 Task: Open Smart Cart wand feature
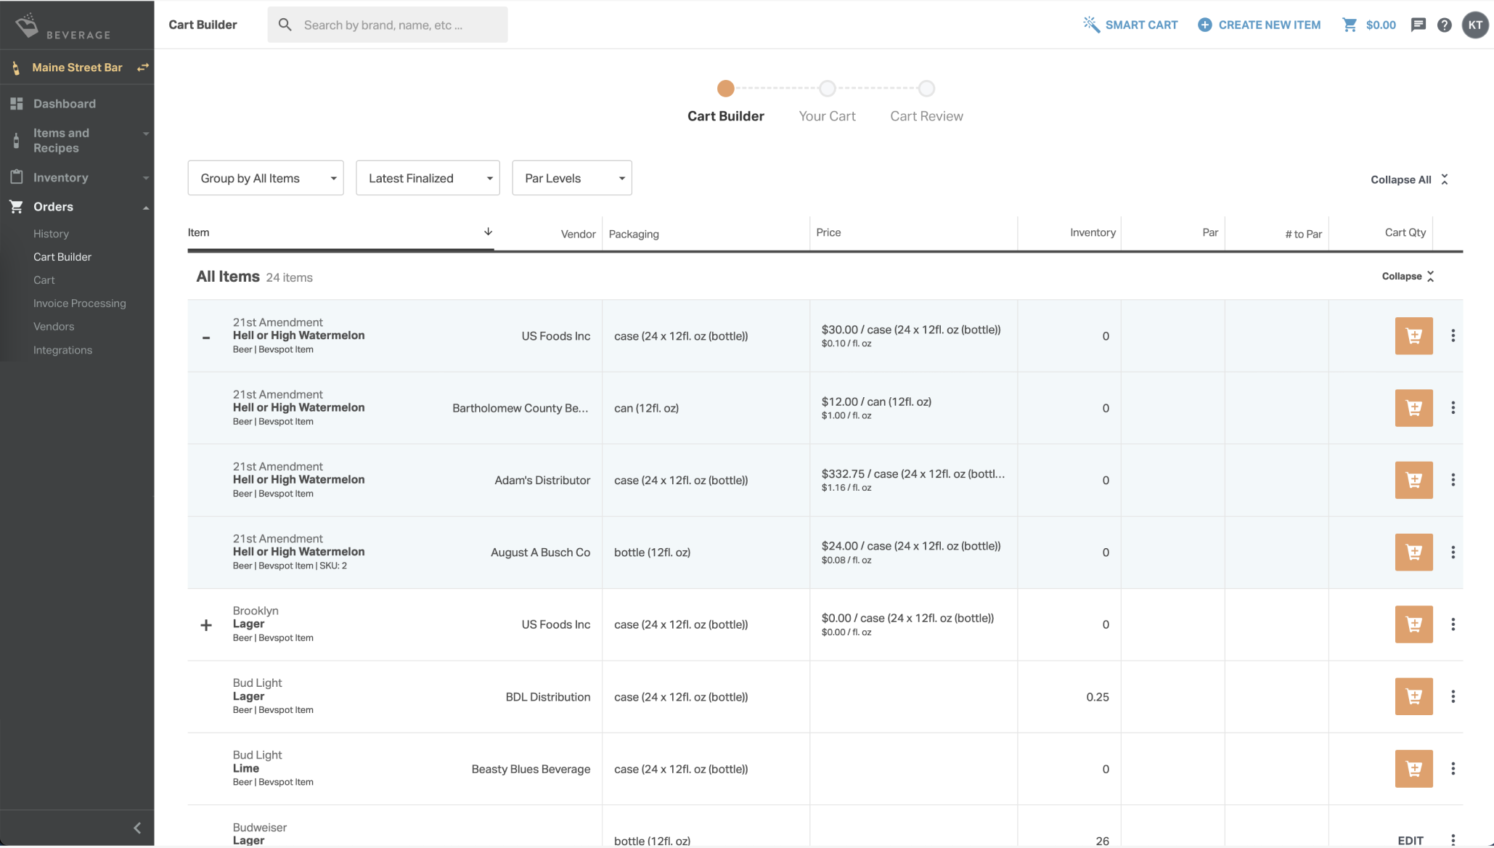(1130, 25)
